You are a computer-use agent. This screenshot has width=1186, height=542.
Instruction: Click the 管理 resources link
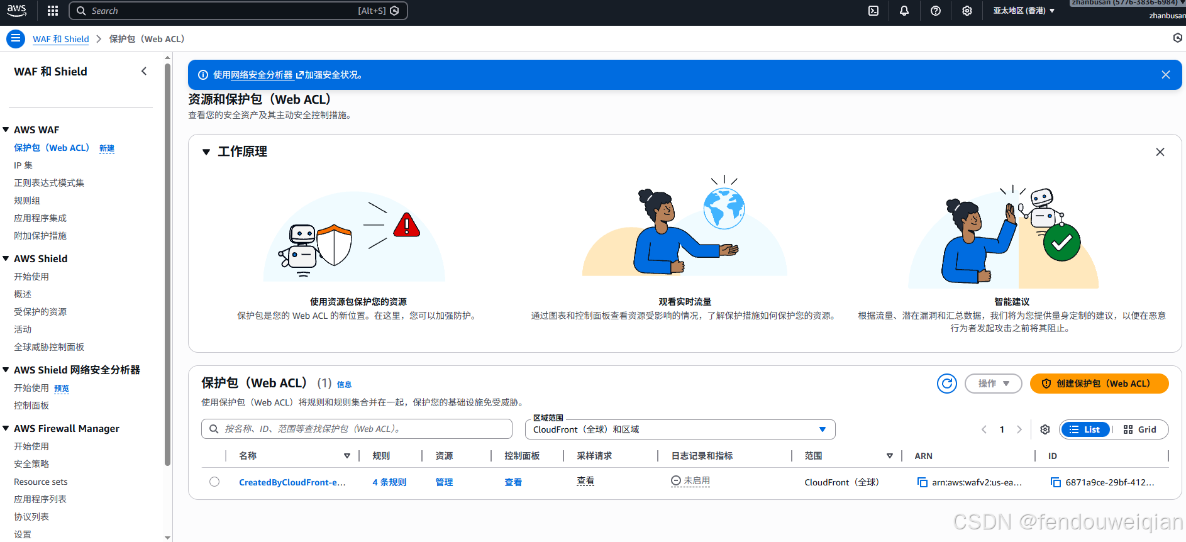[x=444, y=482]
